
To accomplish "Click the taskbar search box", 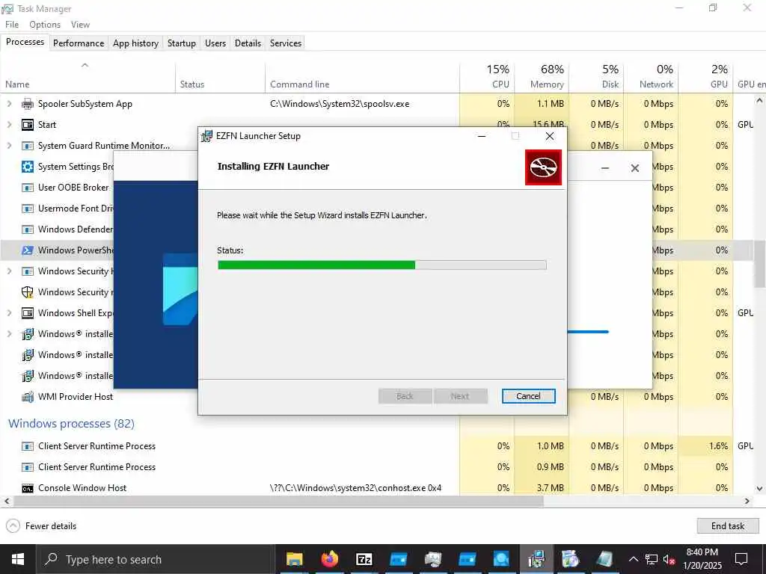I will click(156, 559).
